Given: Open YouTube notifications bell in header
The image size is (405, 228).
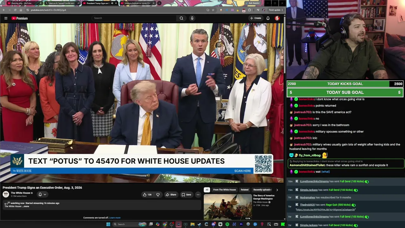Looking at the screenshot, I should [268, 18].
